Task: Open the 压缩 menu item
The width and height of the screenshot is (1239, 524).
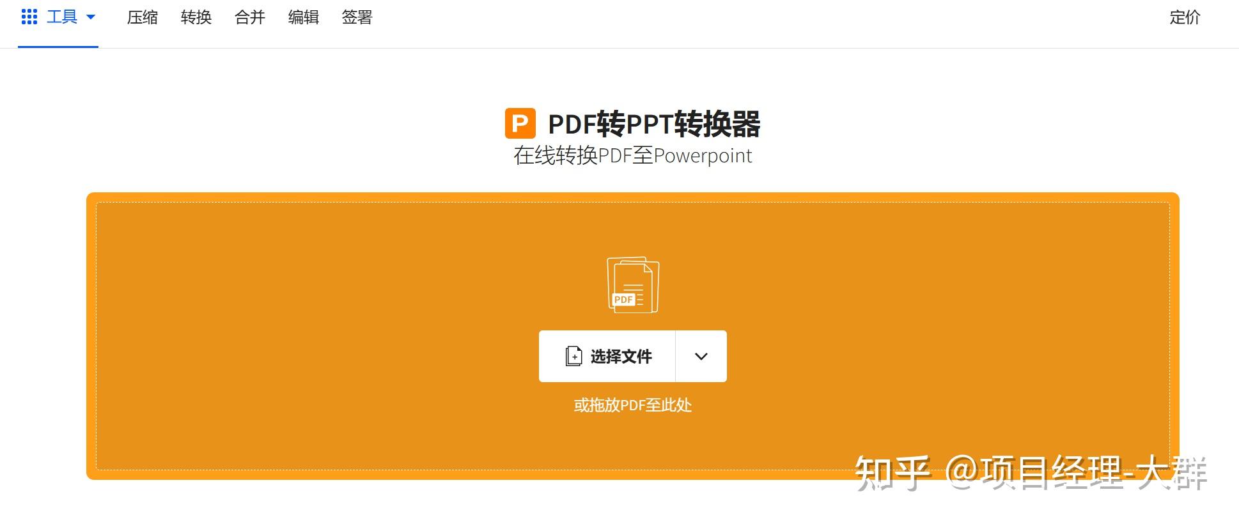Action: click(x=143, y=17)
